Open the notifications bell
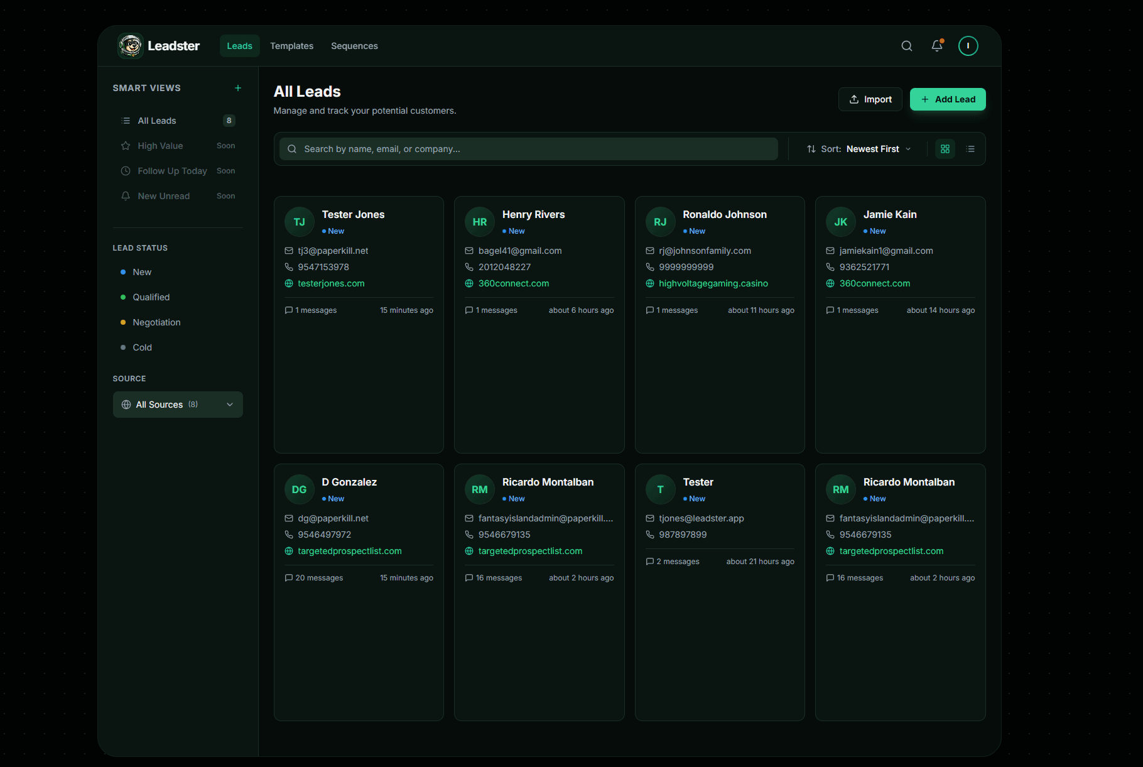Image resolution: width=1143 pixels, height=767 pixels. coord(936,45)
